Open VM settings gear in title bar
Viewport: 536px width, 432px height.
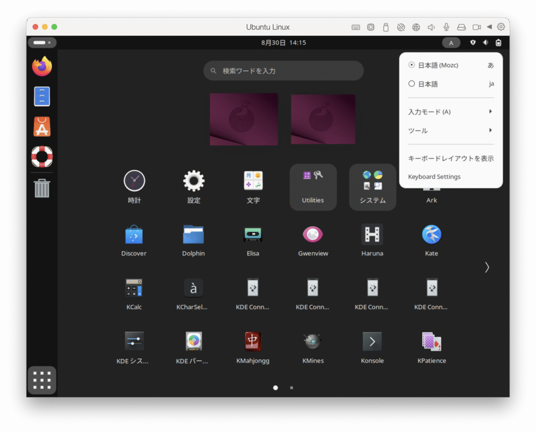click(x=501, y=27)
